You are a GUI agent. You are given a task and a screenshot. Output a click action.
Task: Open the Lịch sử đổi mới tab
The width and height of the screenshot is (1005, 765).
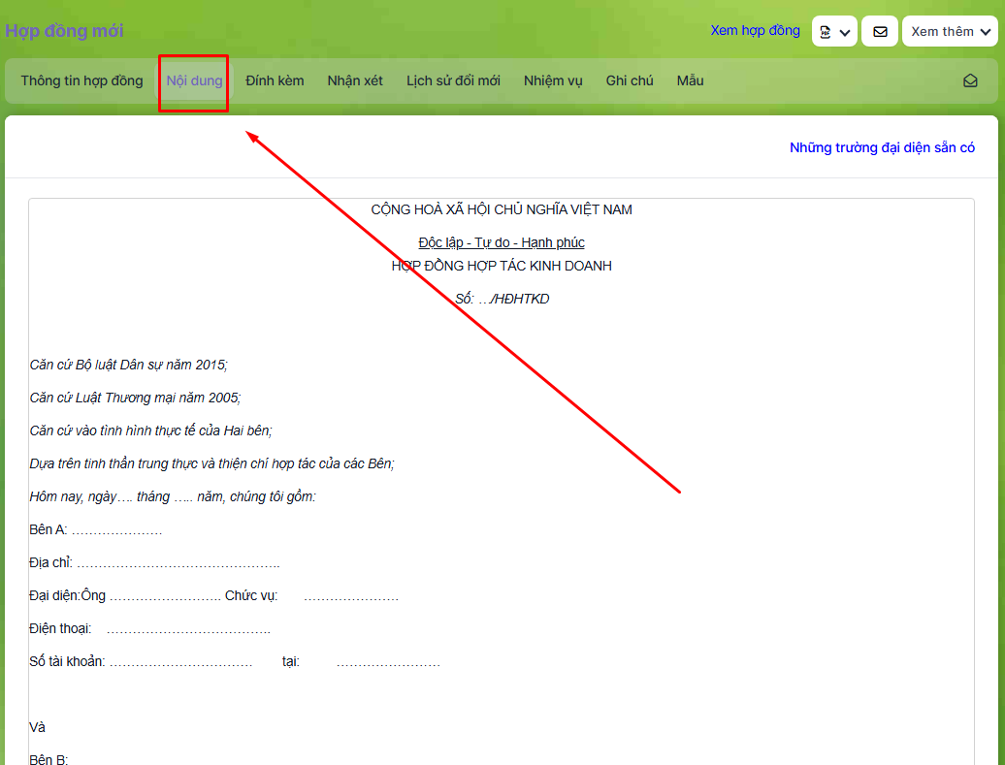[x=453, y=80]
